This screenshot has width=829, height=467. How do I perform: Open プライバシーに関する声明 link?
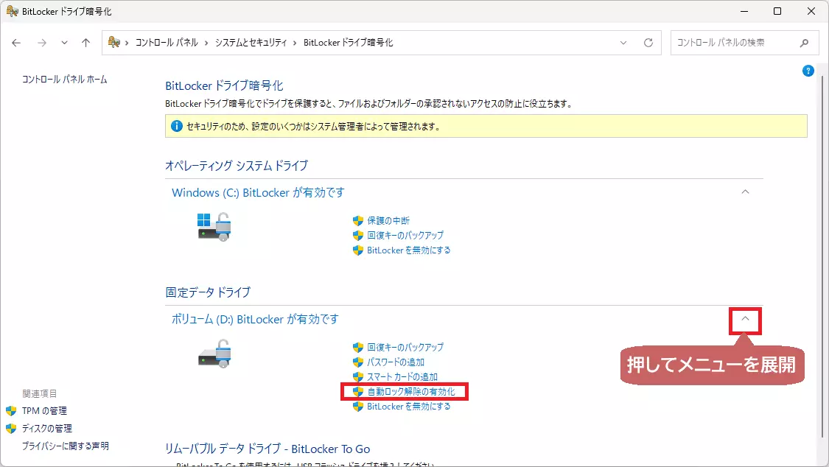point(65,446)
